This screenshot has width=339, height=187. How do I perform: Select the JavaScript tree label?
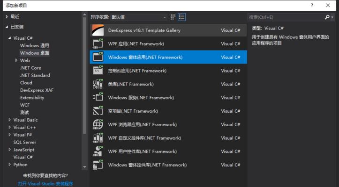pos(24,150)
